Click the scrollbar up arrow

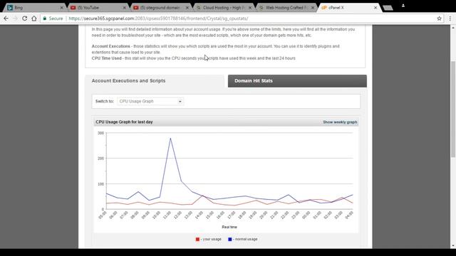(453, 28)
